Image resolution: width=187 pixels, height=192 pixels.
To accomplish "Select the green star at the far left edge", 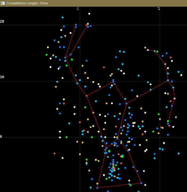I will pyautogui.click(x=46, y=55).
